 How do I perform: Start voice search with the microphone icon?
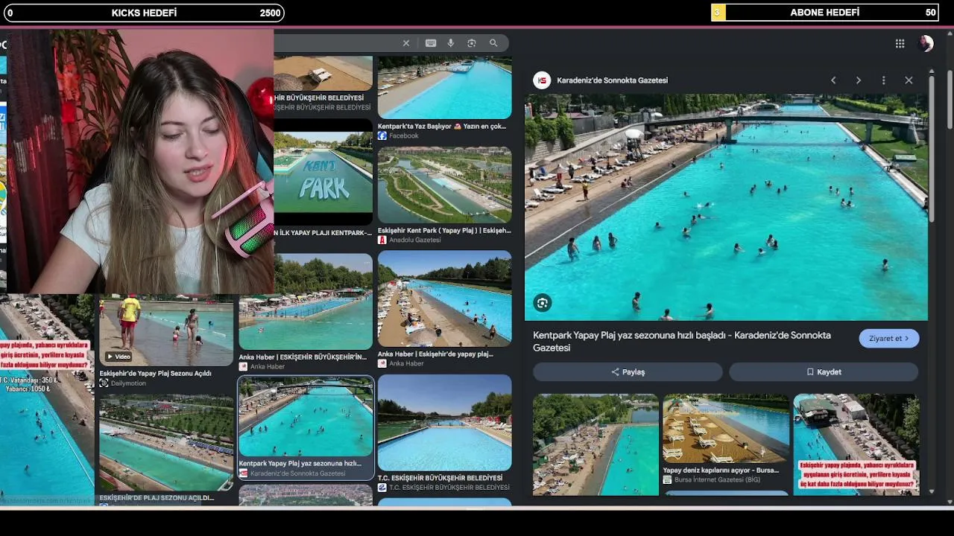pyautogui.click(x=451, y=43)
